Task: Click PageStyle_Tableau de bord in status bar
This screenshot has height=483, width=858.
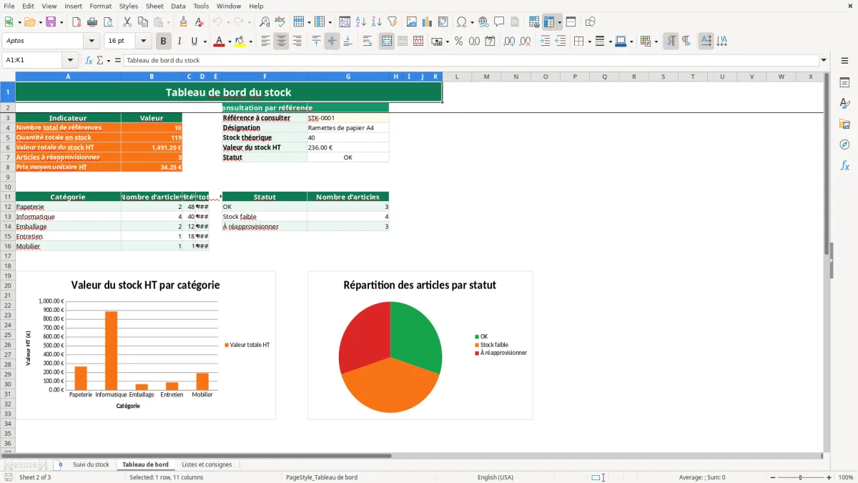Action: [x=321, y=477]
